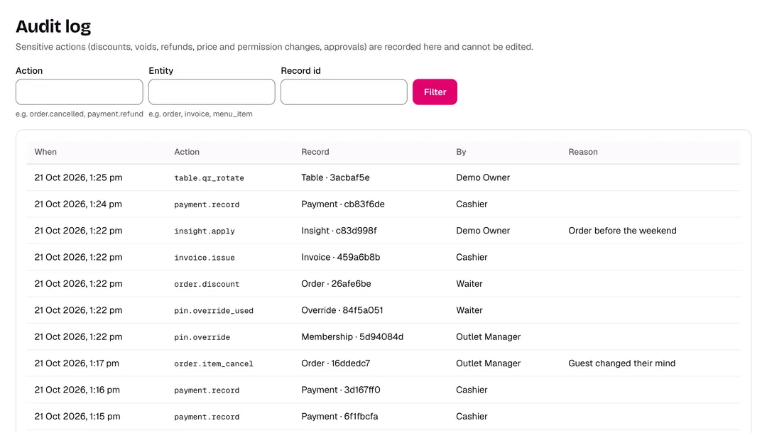The width and height of the screenshot is (767, 433).
Task: Click Demo Owner in table.qr_rotate row
Action: (483, 177)
